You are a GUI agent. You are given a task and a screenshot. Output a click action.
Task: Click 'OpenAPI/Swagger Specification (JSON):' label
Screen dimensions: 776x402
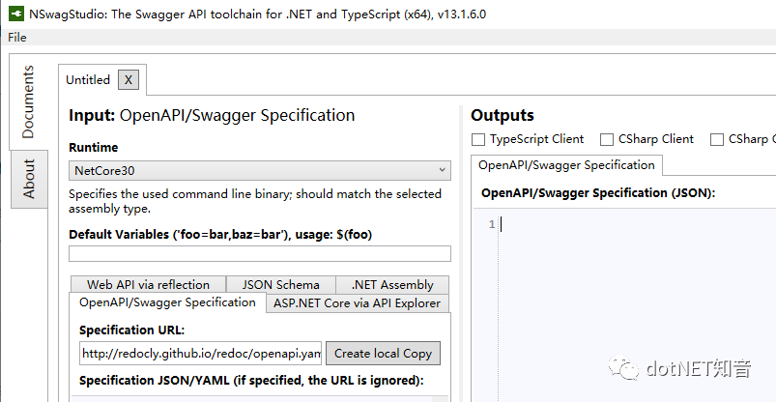pyautogui.click(x=598, y=192)
